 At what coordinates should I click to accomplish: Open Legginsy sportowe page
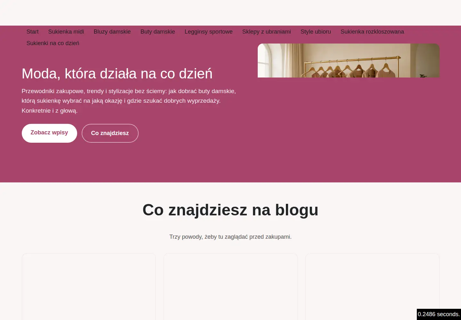click(208, 32)
